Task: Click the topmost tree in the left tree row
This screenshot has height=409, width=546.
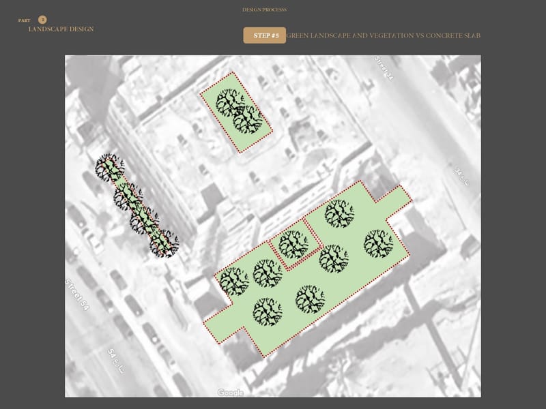Action: tap(109, 168)
